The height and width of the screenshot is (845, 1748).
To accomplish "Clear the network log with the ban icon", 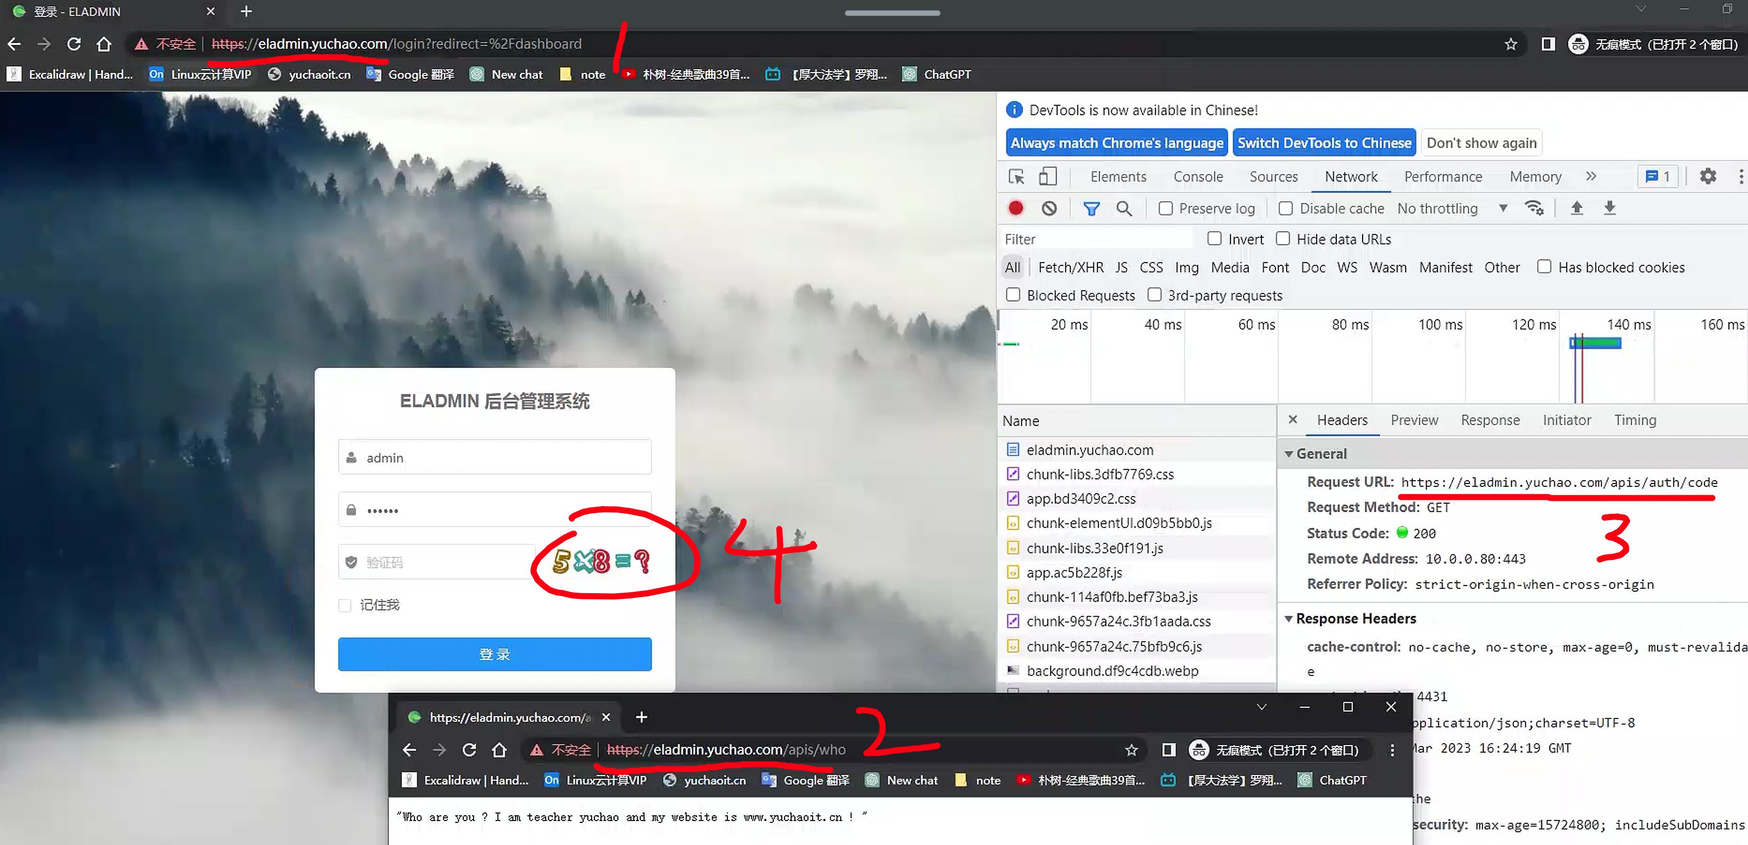I will click(x=1048, y=208).
